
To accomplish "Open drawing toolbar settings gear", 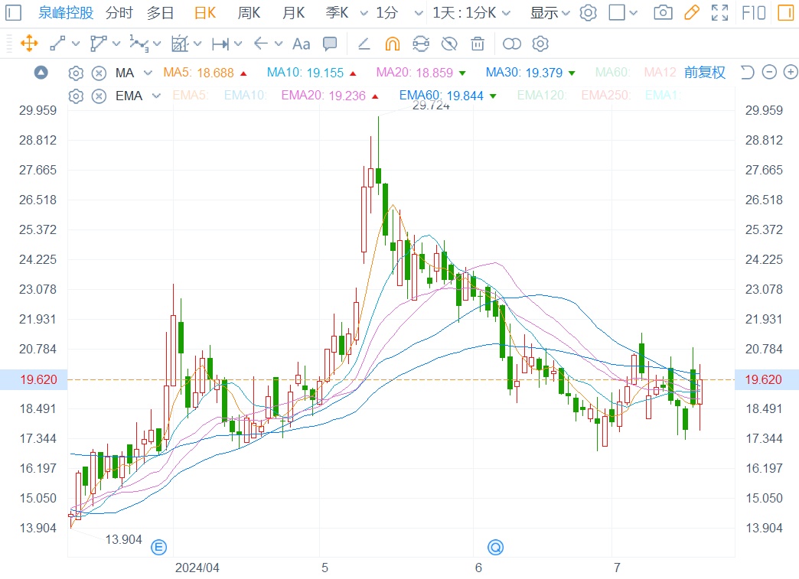I will pos(540,44).
